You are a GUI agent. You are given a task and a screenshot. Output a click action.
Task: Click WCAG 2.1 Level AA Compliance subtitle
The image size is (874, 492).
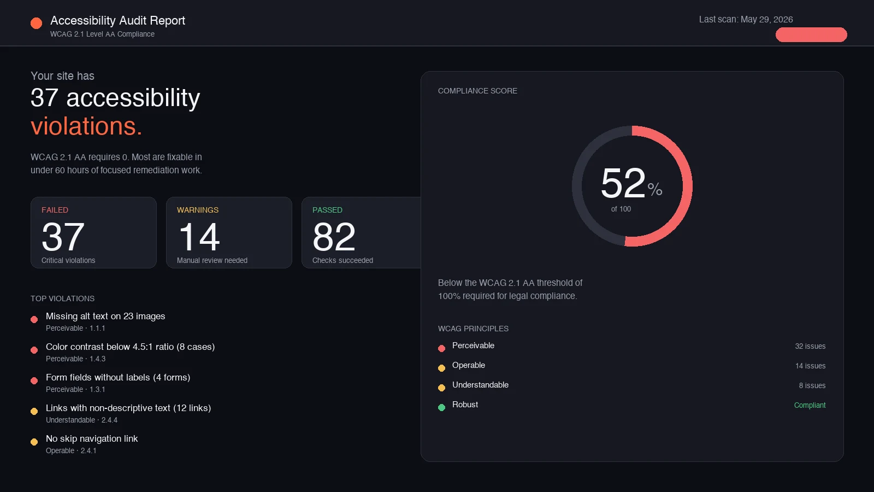click(102, 34)
